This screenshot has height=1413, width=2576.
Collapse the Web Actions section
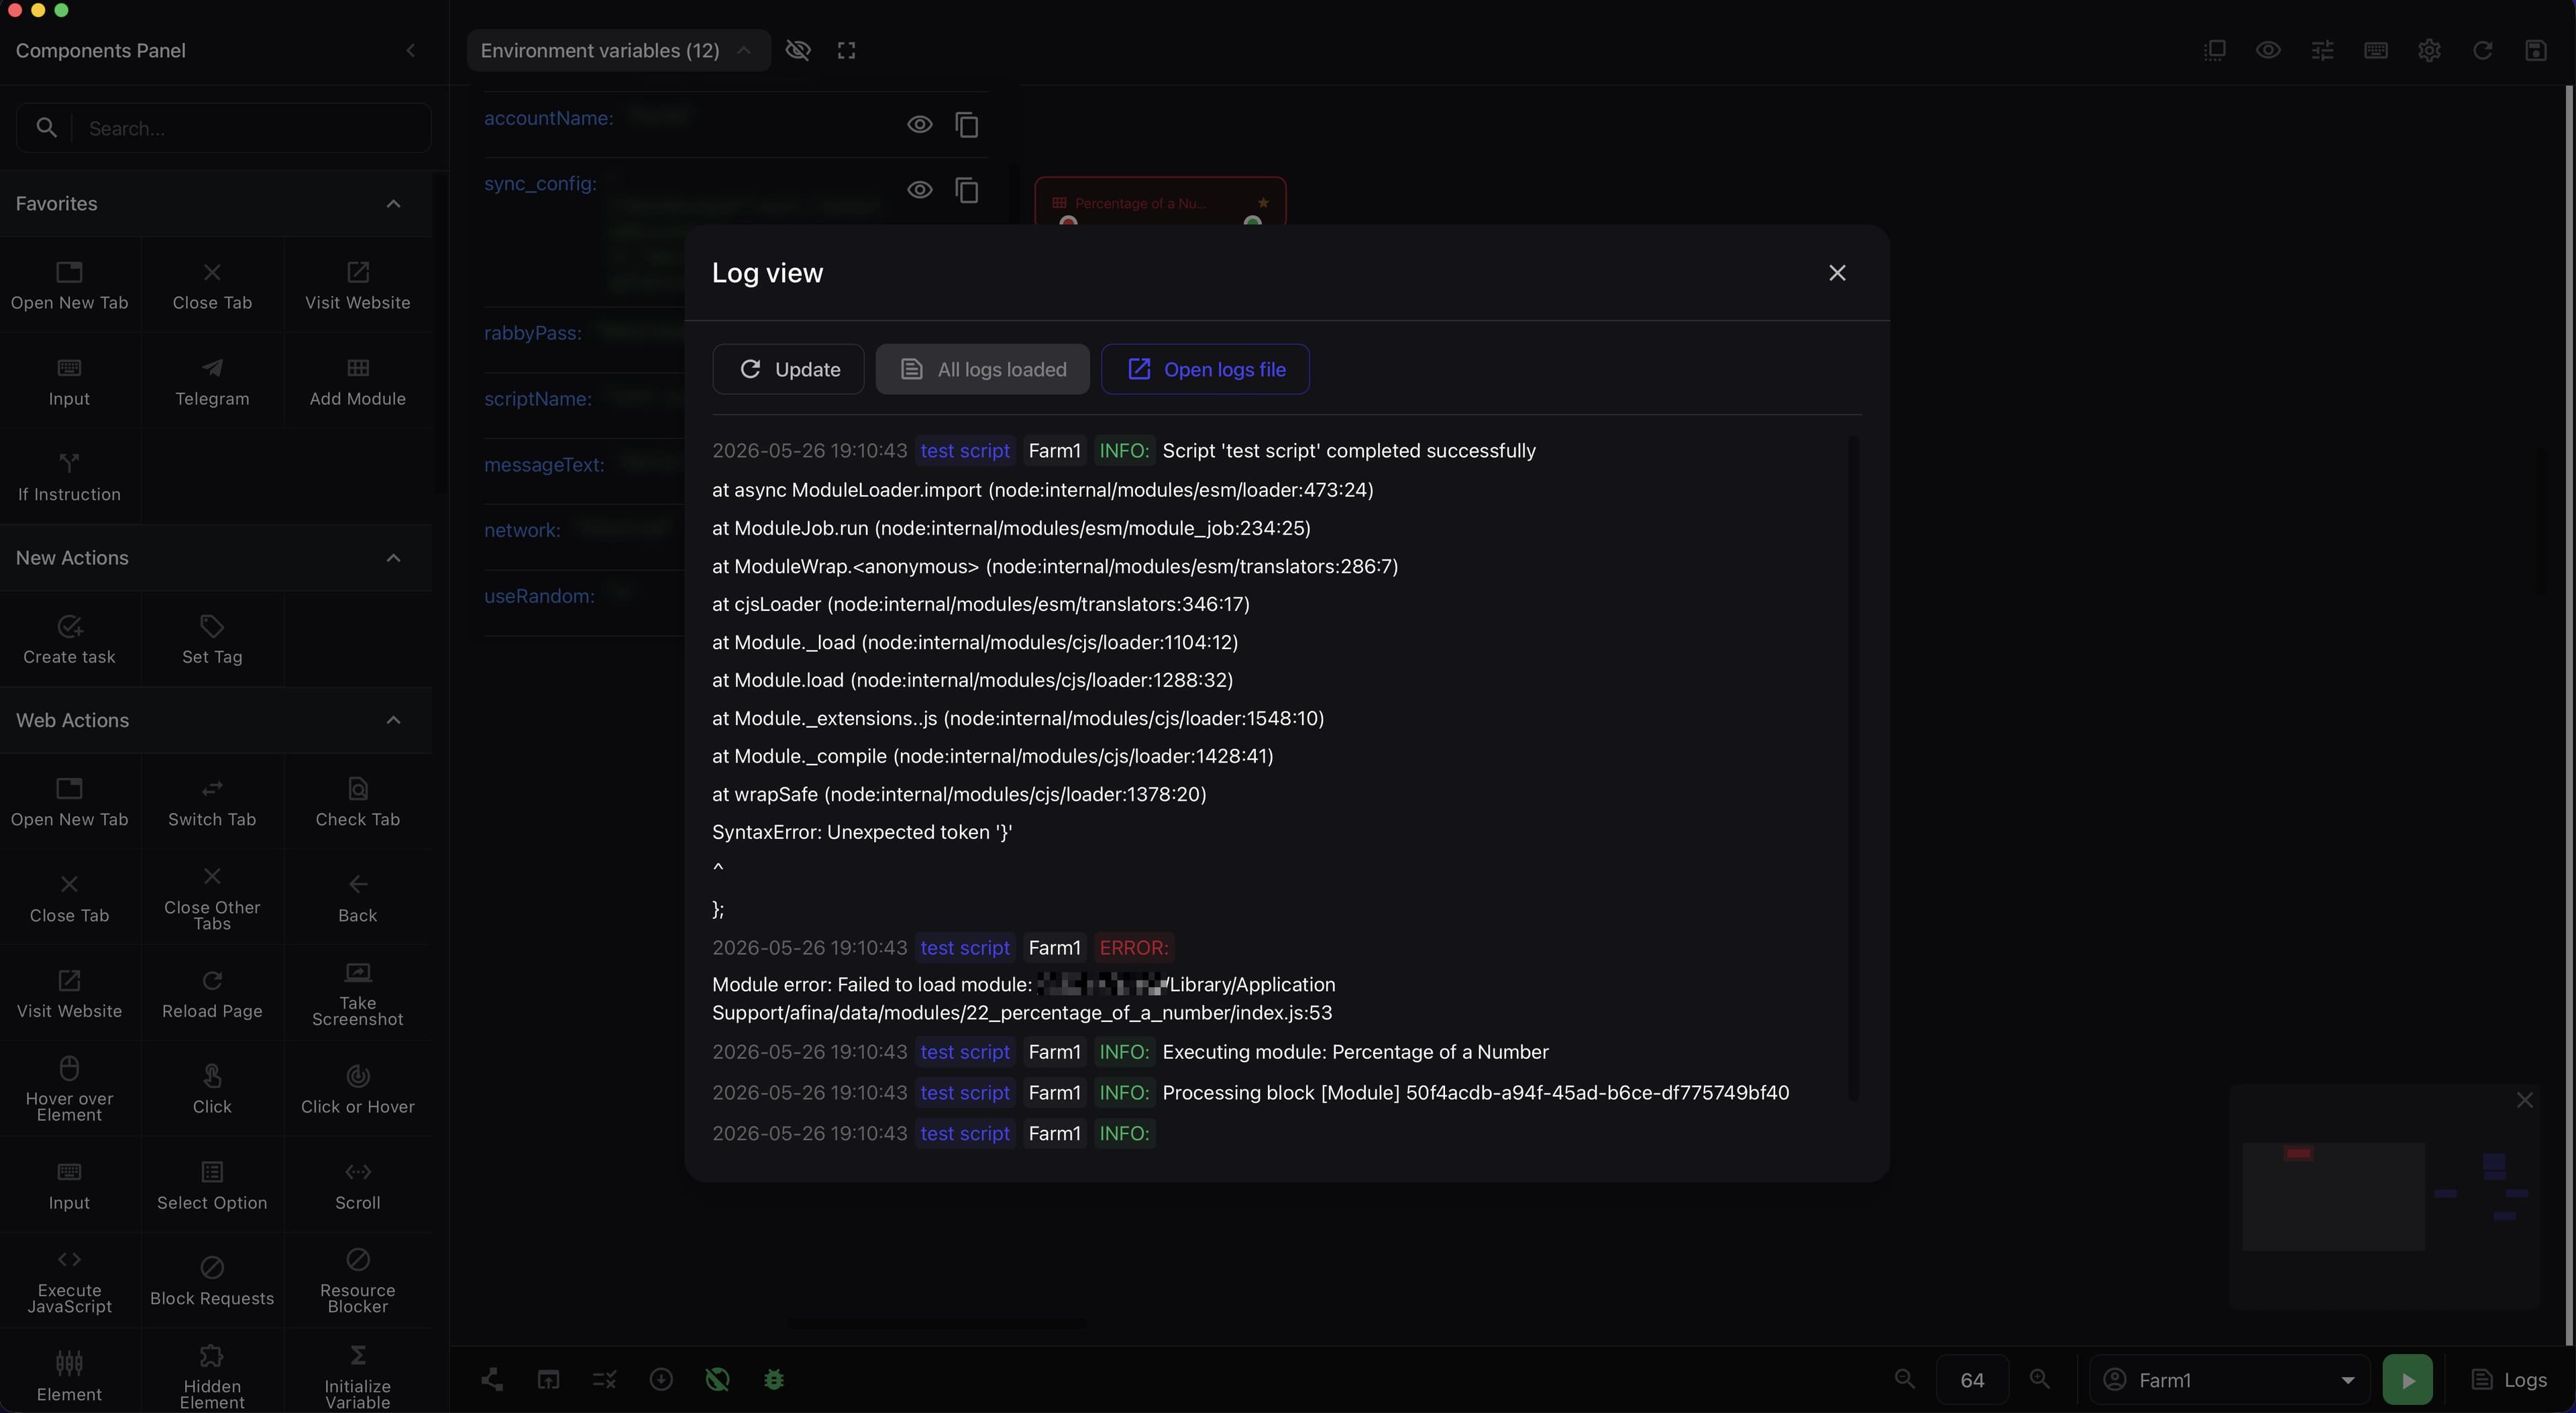pos(394,720)
